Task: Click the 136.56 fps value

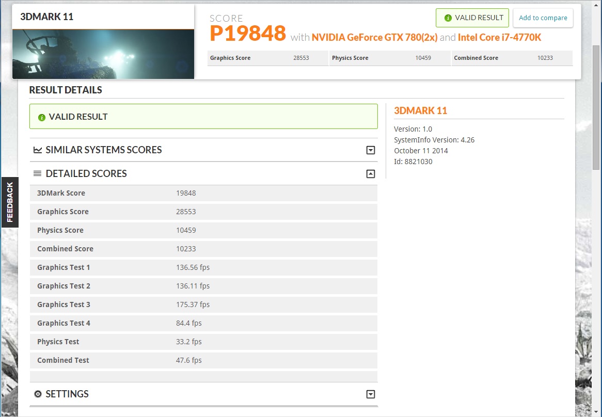Action: tap(193, 267)
